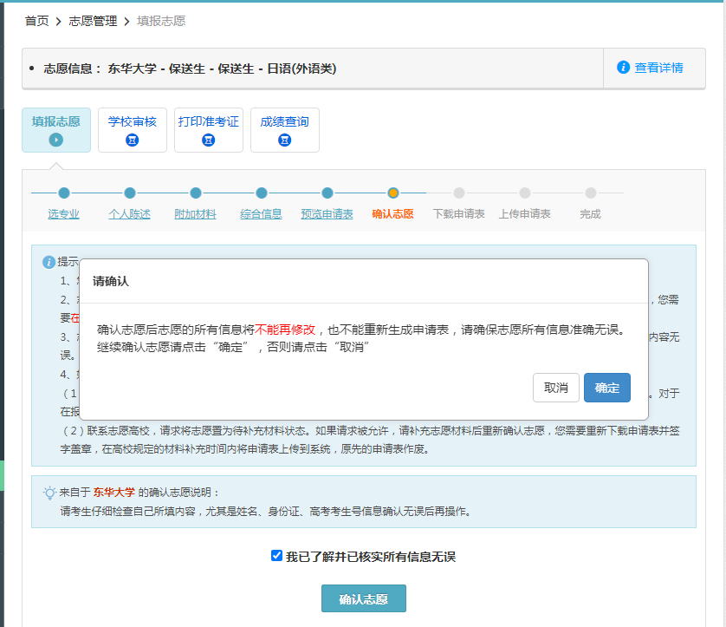726x627 pixels.
Task: Click the hourglass icon under 成绩查询
Action: click(284, 140)
